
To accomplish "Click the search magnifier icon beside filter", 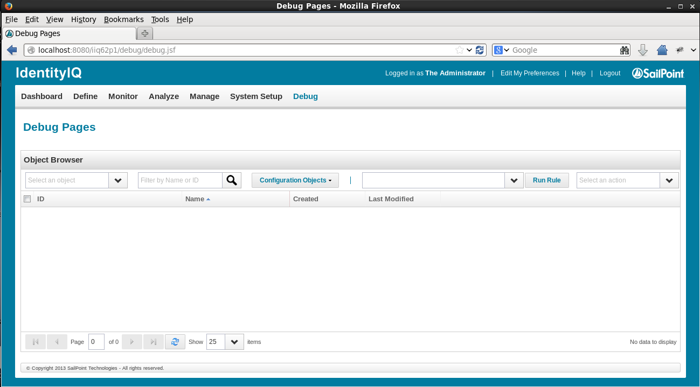I will coord(232,180).
